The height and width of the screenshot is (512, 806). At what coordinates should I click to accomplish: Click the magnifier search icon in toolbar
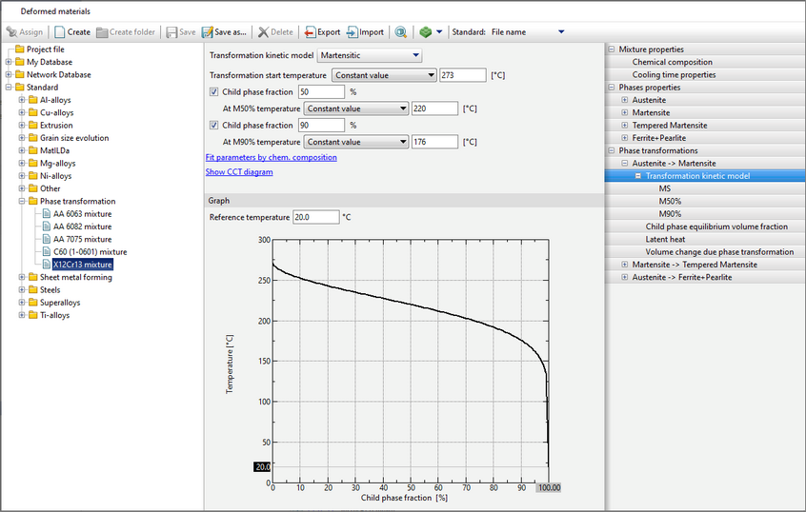[401, 31]
